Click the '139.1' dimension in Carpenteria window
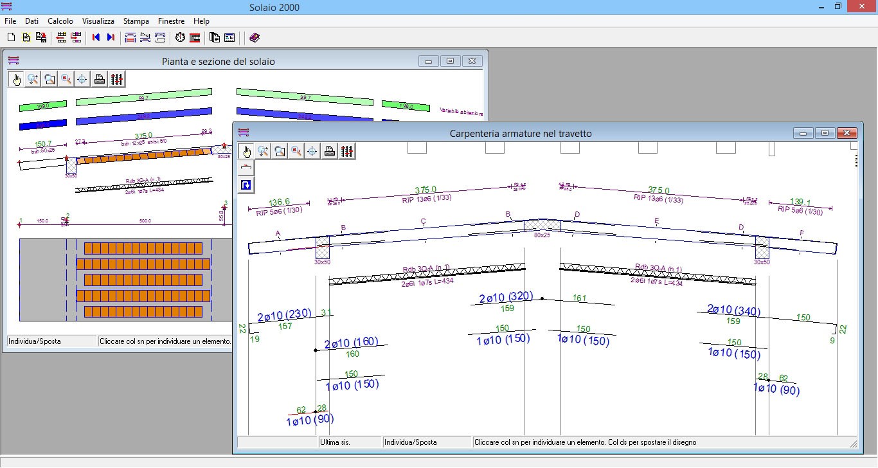The image size is (878, 468). [x=799, y=202]
